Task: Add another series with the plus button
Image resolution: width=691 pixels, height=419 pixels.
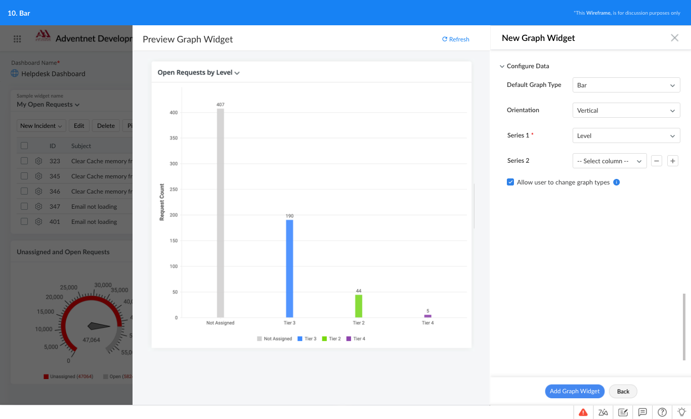Action: [x=672, y=161]
